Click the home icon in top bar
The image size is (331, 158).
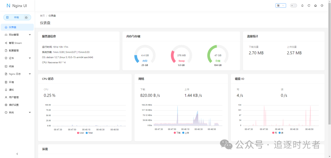tap(315, 6)
